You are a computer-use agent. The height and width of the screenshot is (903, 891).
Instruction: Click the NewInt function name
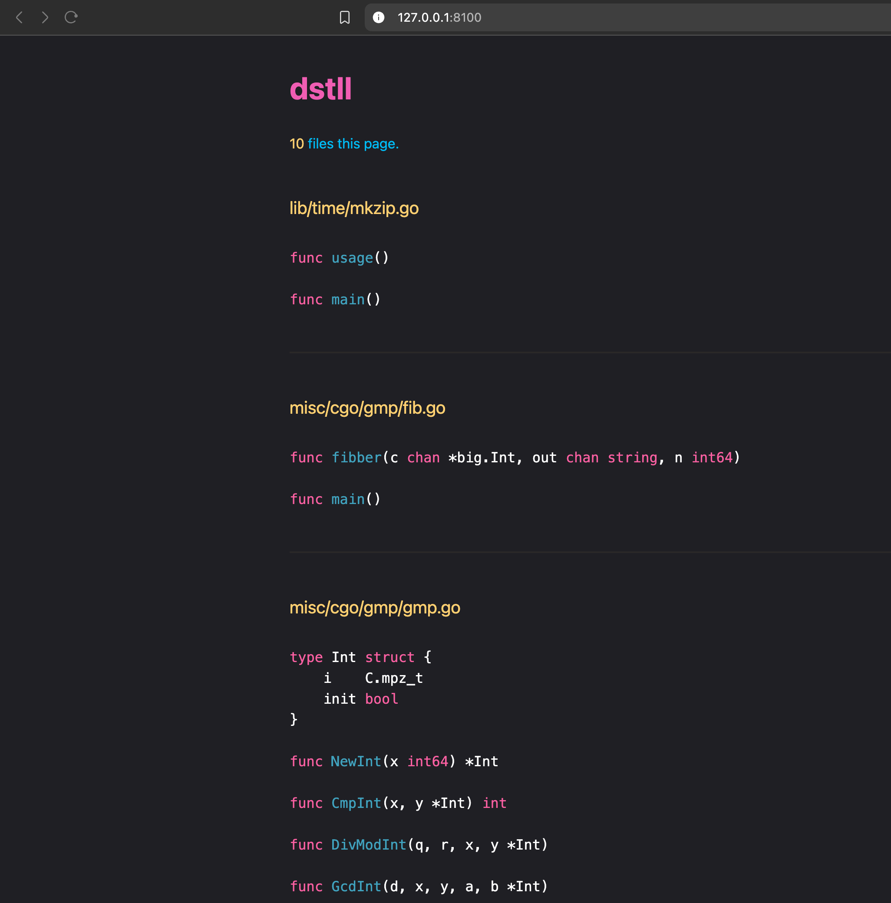click(x=356, y=761)
